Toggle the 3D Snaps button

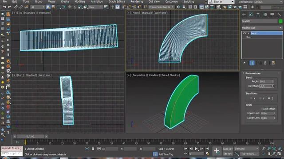(x=123, y=7)
